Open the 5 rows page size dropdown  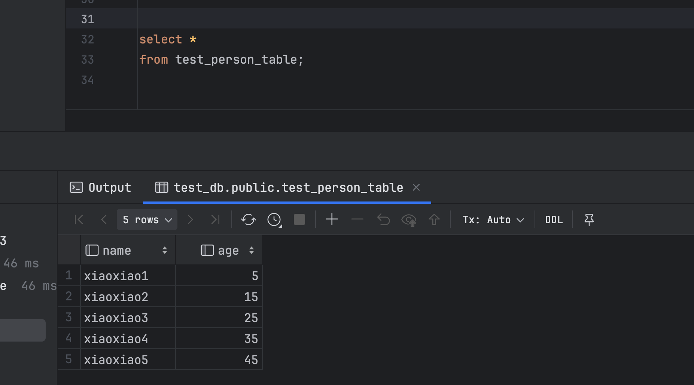click(x=147, y=219)
